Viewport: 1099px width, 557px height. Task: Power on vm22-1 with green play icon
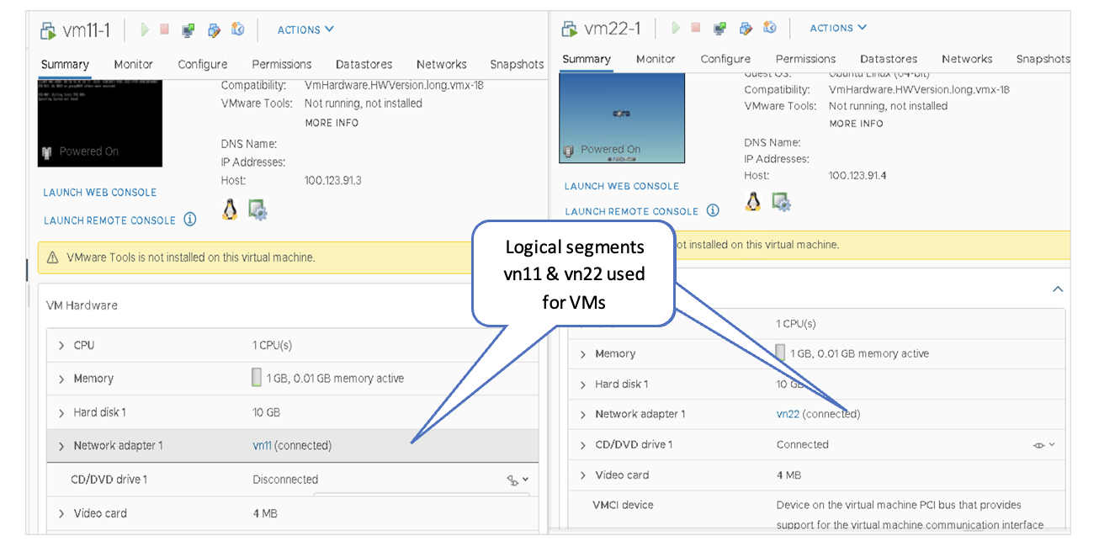pyautogui.click(x=676, y=28)
